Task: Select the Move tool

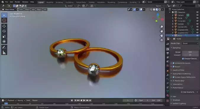Action: pos(4,26)
